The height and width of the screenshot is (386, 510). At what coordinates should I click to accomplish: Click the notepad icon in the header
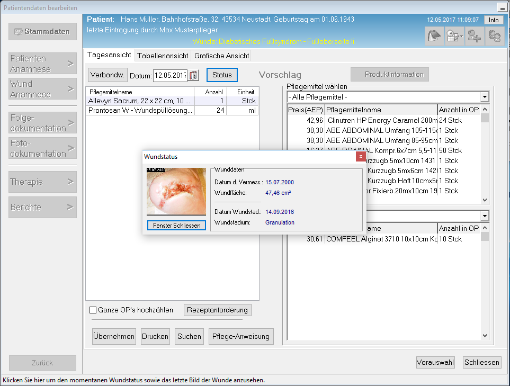(x=435, y=36)
